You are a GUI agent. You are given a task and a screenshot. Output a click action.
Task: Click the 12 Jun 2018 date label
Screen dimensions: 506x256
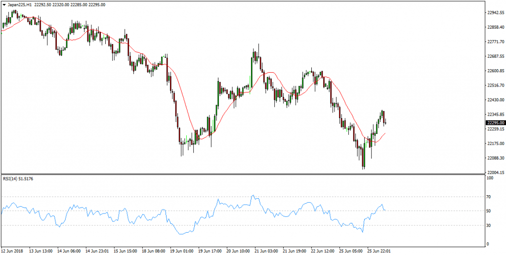[x=11, y=251]
